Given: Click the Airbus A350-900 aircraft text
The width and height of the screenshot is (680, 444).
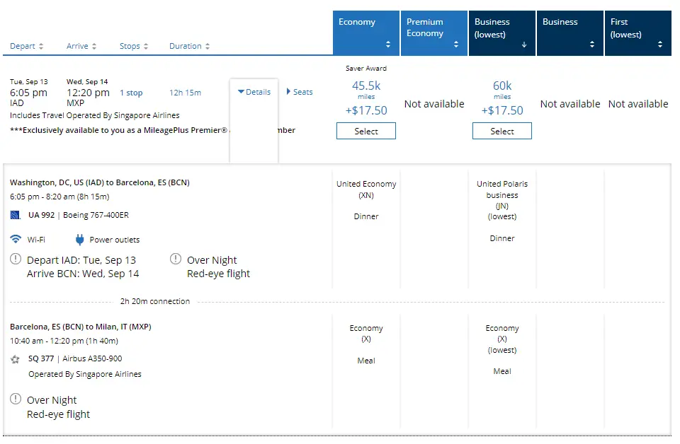Looking at the screenshot, I should coord(92,358).
